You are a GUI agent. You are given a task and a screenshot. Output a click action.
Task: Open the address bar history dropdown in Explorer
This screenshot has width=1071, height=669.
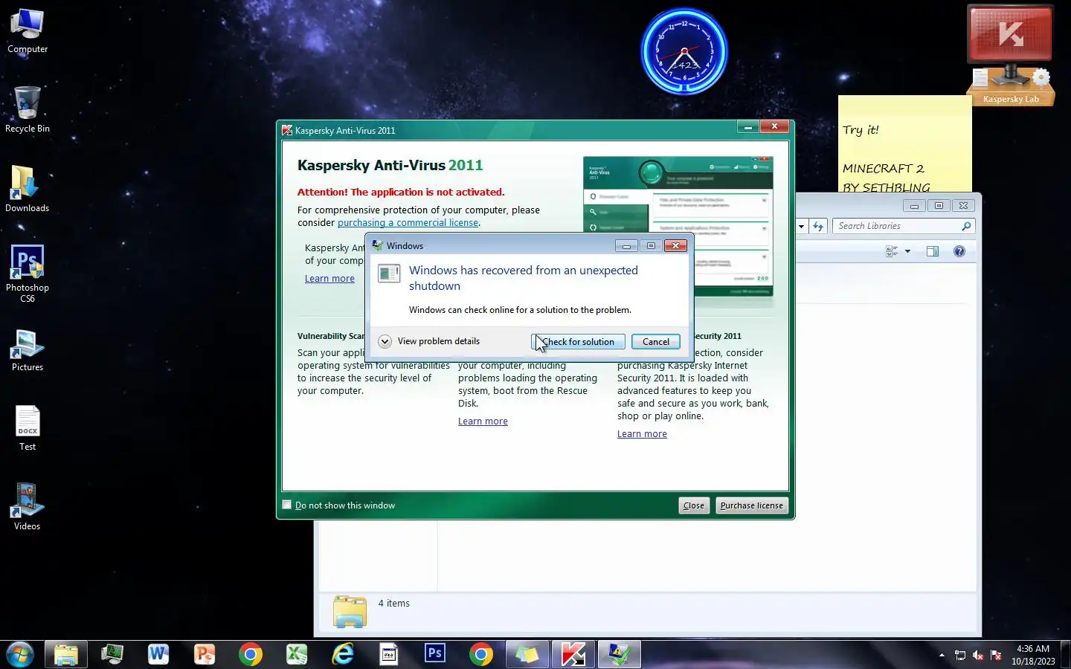coord(801,226)
